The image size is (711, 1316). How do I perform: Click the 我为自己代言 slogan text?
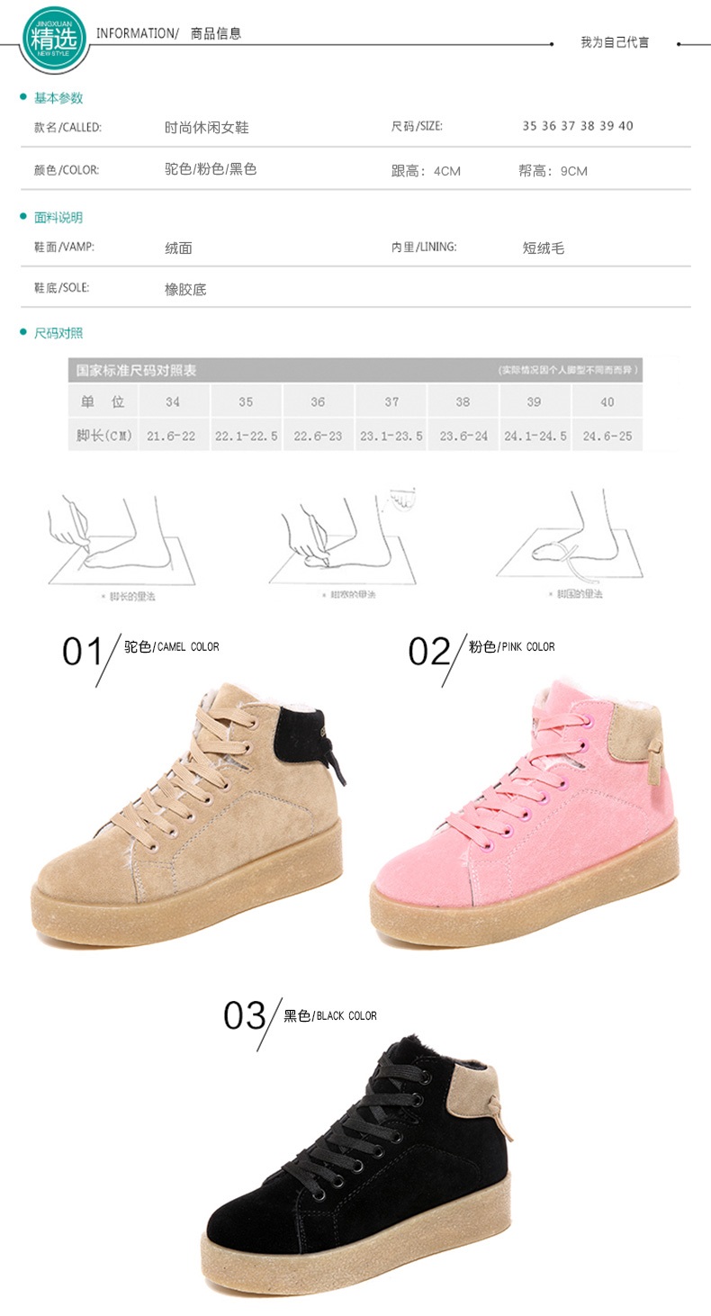(615, 42)
